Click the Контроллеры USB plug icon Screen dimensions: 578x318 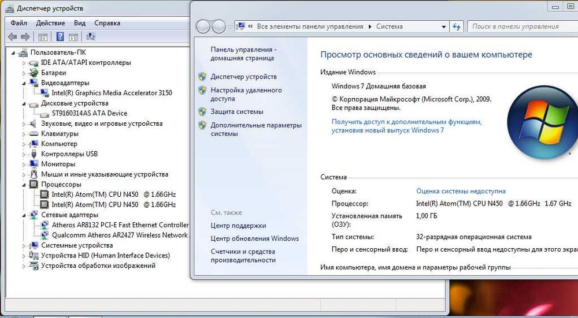[34, 154]
